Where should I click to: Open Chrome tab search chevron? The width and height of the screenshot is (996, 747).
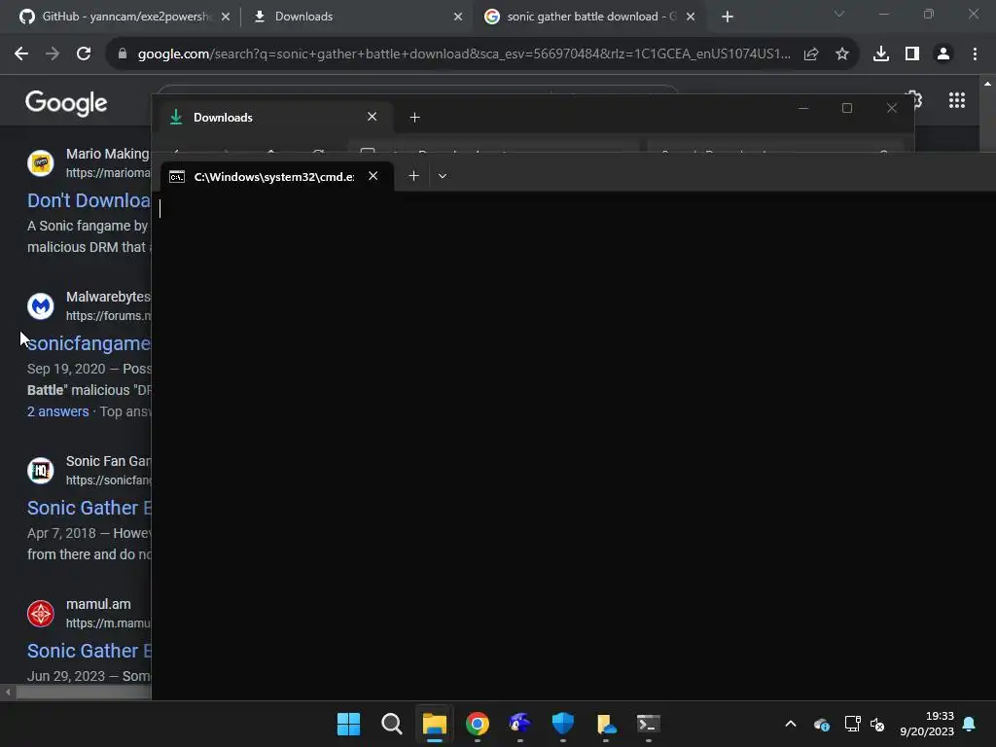coord(839,14)
